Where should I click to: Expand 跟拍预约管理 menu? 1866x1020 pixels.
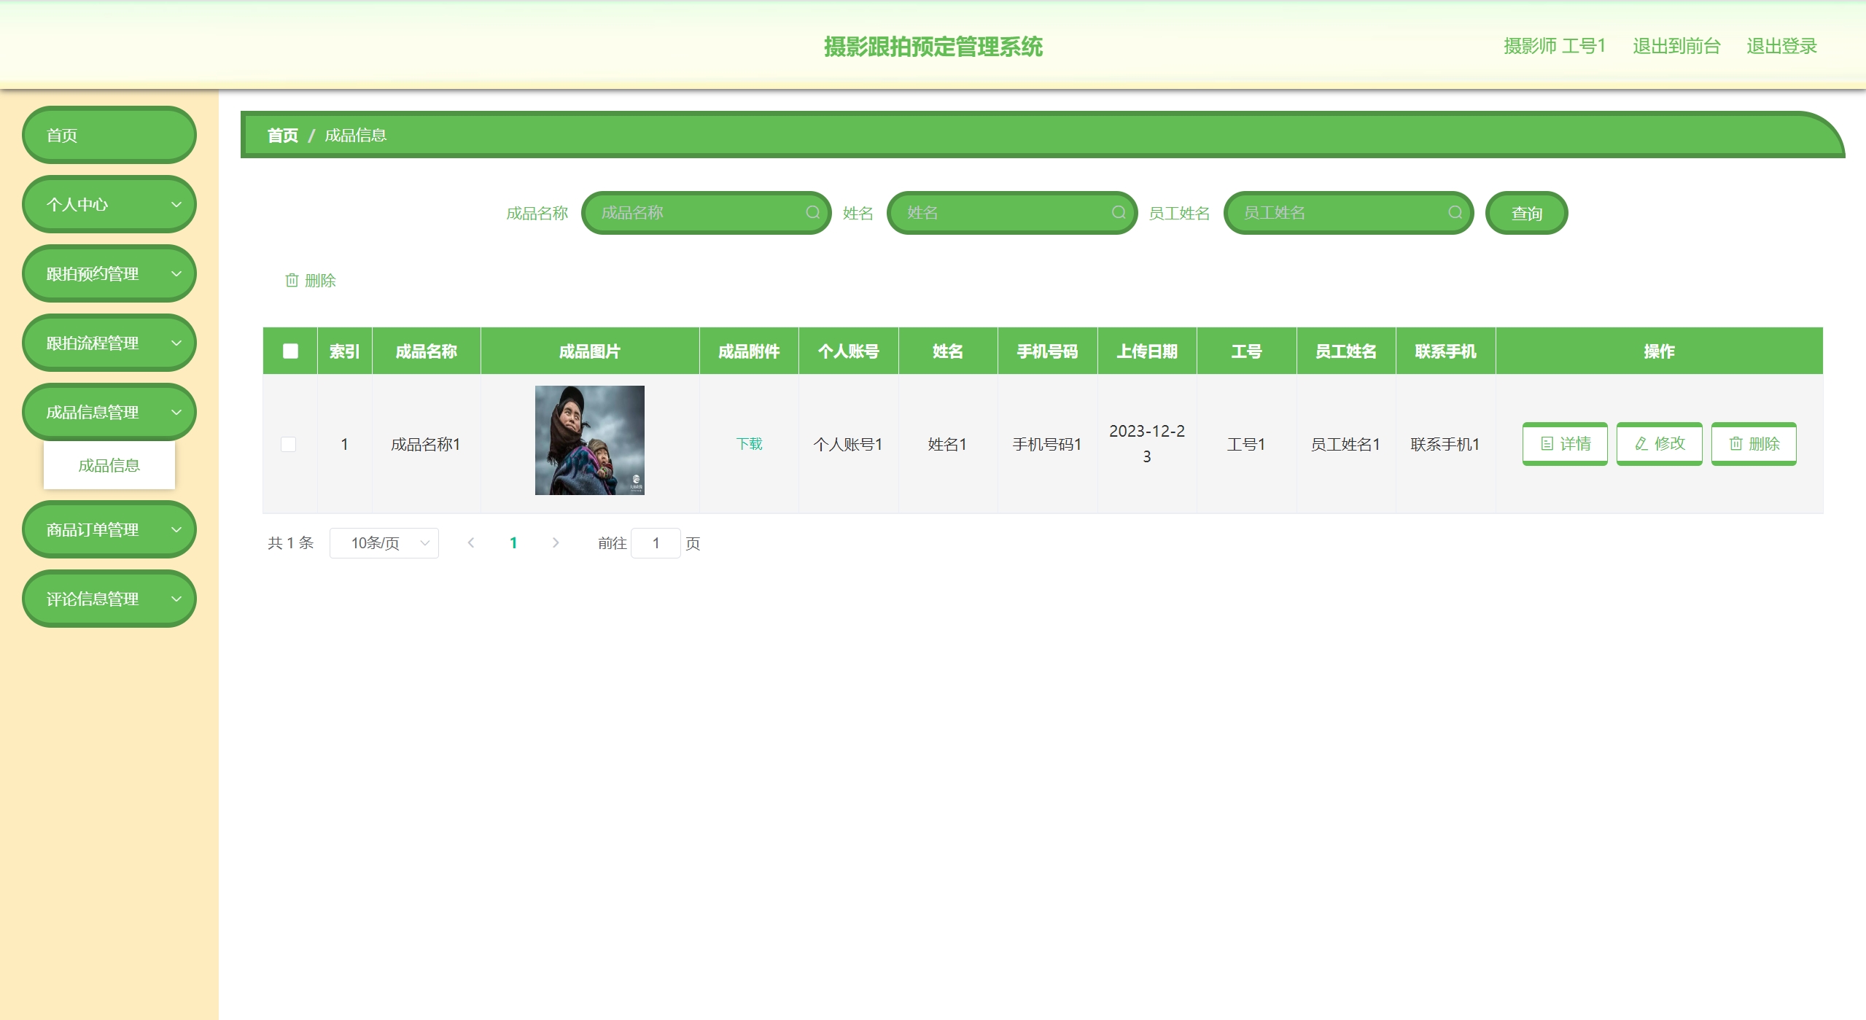point(109,273)
